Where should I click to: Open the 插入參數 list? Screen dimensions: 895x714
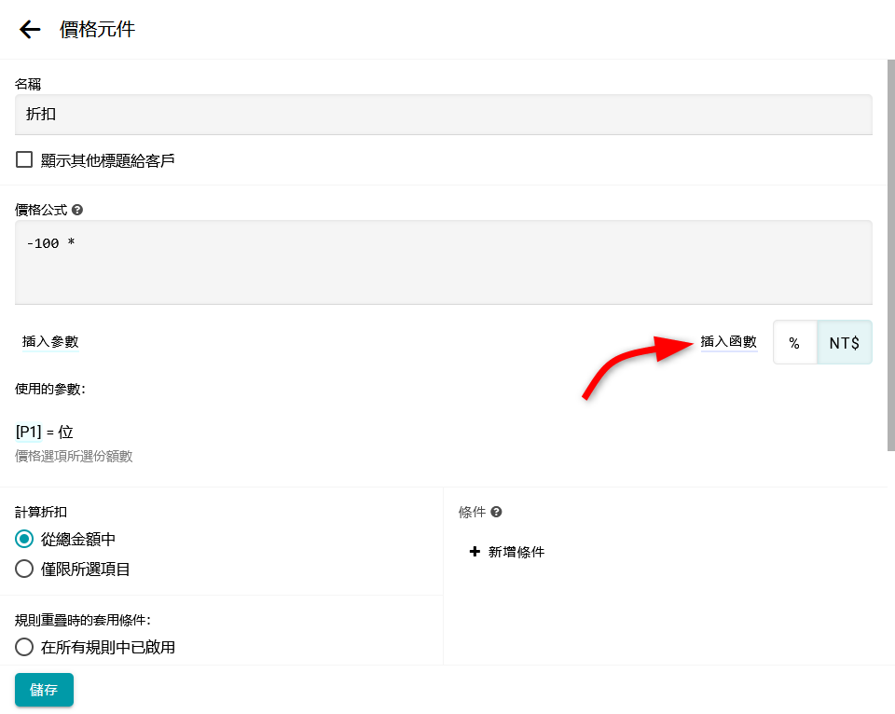pyautogui.click(x=50, y=342)
